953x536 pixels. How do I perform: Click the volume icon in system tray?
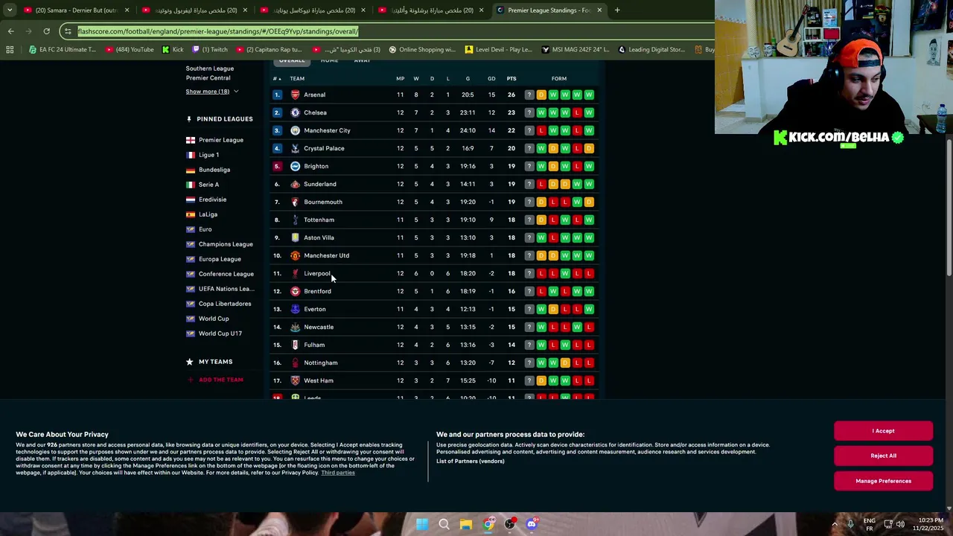point(900,524)
